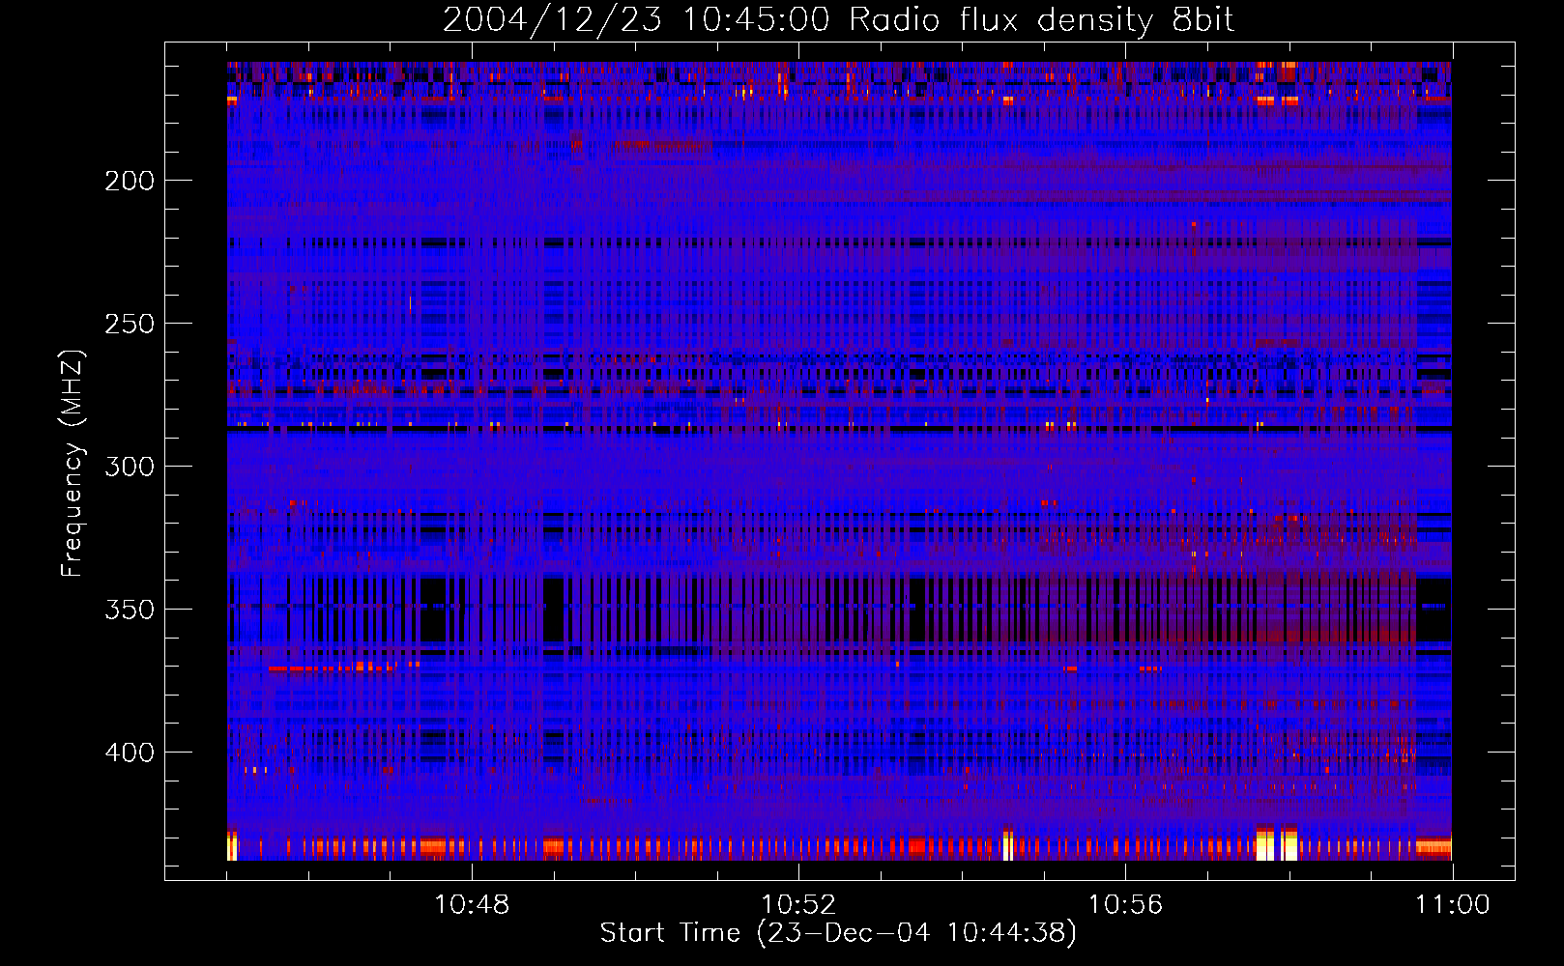
Task: Click the 11:00 time tick label
Action: coord(1452,905)
